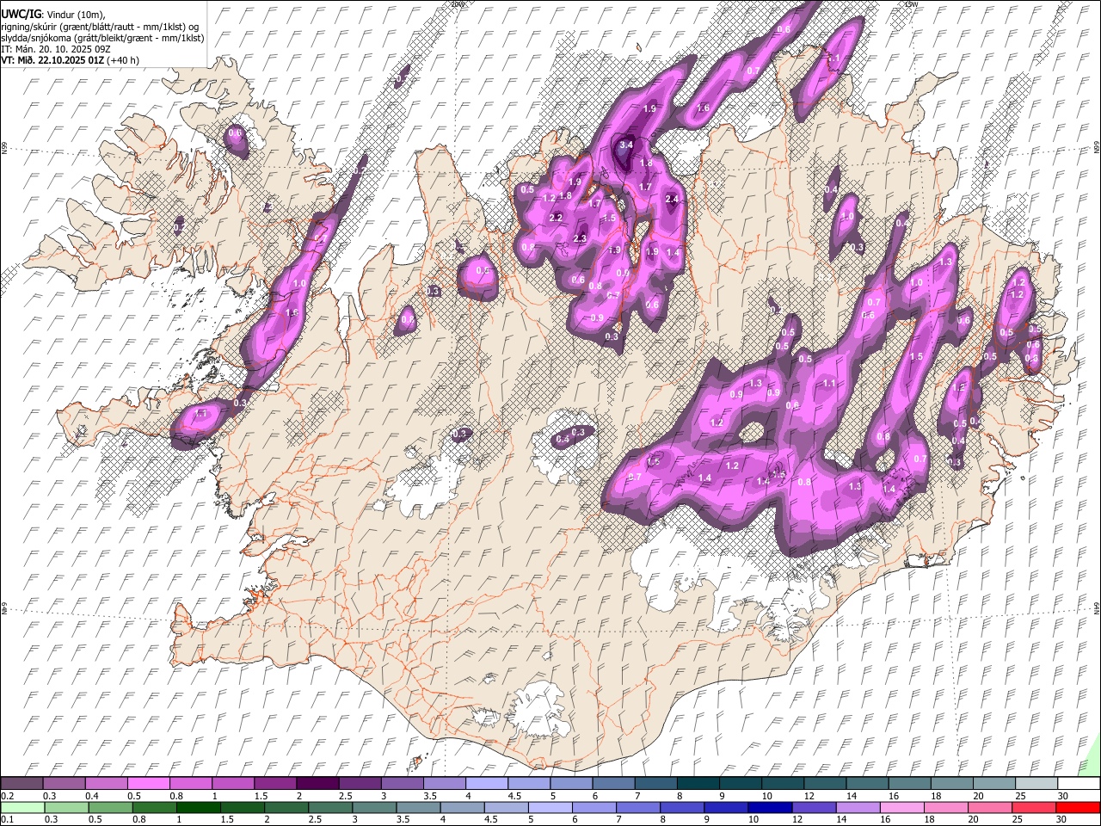The image size is (1101, 826).
Task: Click the 2.2 precipitation value on the map
Action: (556, 218)
